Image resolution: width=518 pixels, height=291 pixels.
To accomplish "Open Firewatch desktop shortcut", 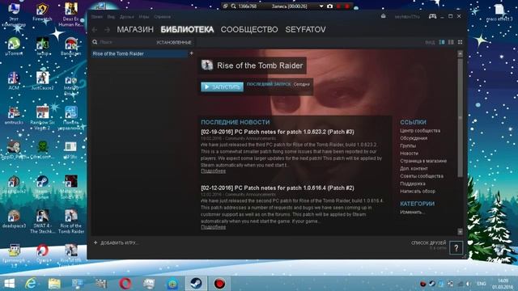I will [x=42, y=13].
